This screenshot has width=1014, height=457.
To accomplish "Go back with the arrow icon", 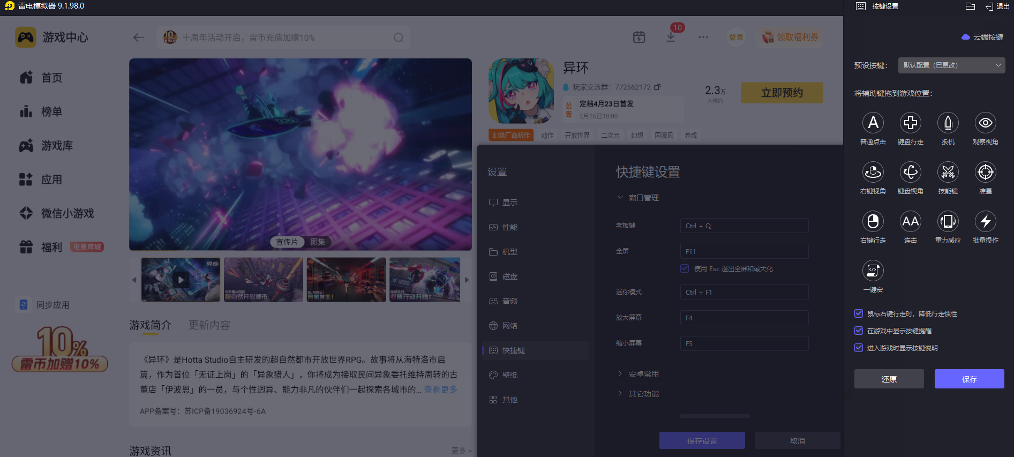I will point(139,38).
